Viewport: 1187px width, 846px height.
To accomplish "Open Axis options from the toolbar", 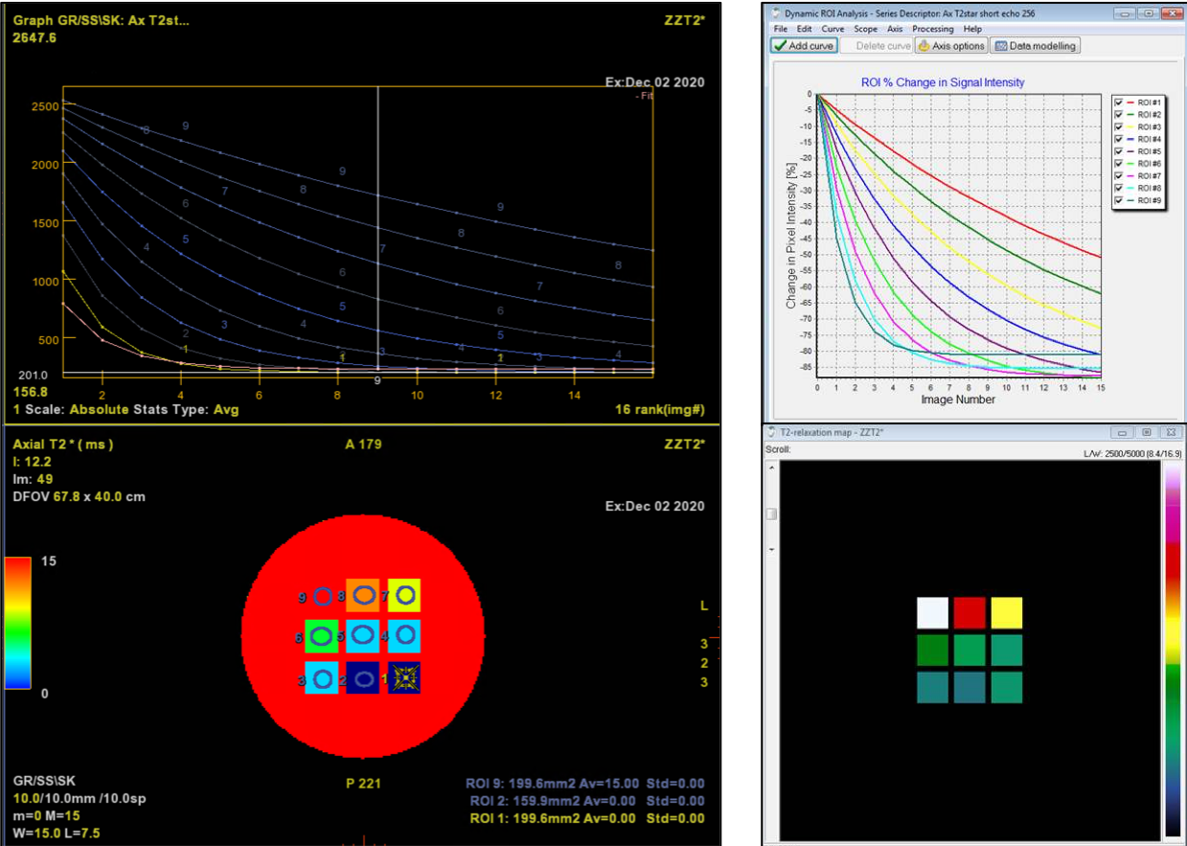I will tap(950, 46).
